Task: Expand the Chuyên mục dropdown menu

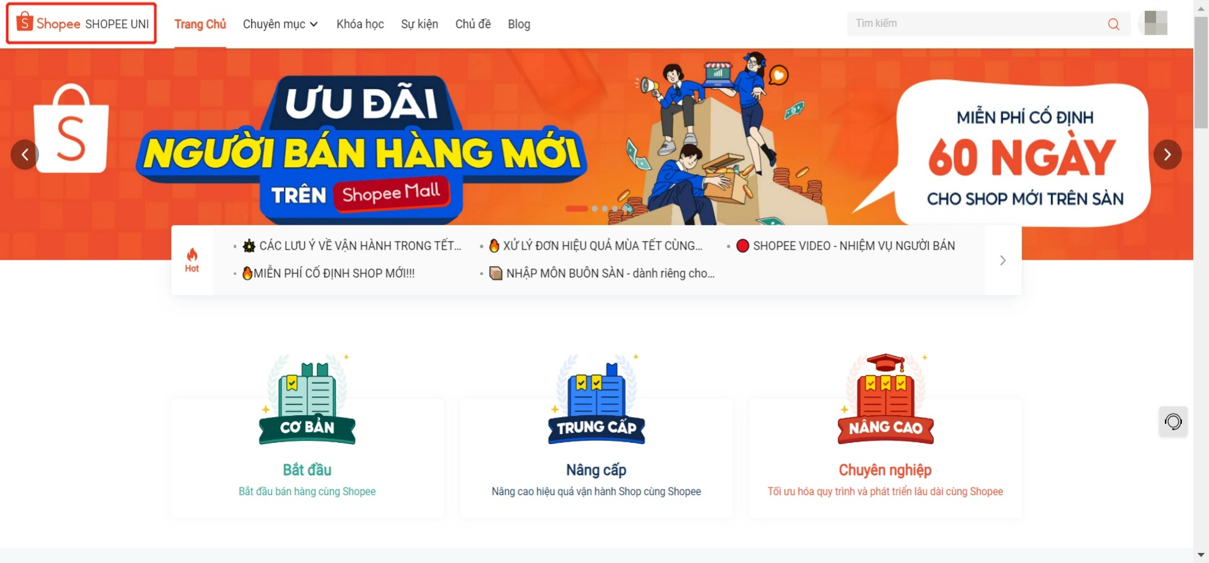Action: point(280,24)
